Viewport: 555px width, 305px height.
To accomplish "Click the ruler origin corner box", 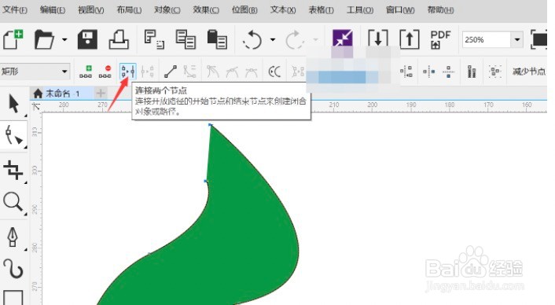I will [35, 106].
